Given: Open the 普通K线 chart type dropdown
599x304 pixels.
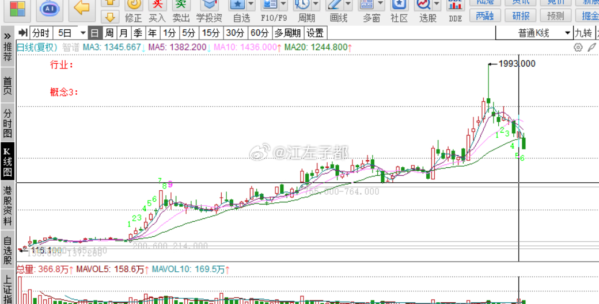Looking at the screenshot, I should (567, 33).
